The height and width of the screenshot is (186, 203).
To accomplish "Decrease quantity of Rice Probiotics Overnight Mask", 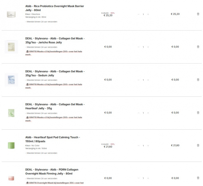I will (139, 14).
